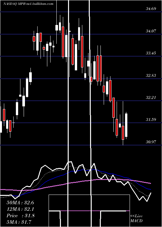Click the NASDAQ MPB ns1.bullkhan.com title
Viewport: 162px width, 227px height.
coord(29,4)
